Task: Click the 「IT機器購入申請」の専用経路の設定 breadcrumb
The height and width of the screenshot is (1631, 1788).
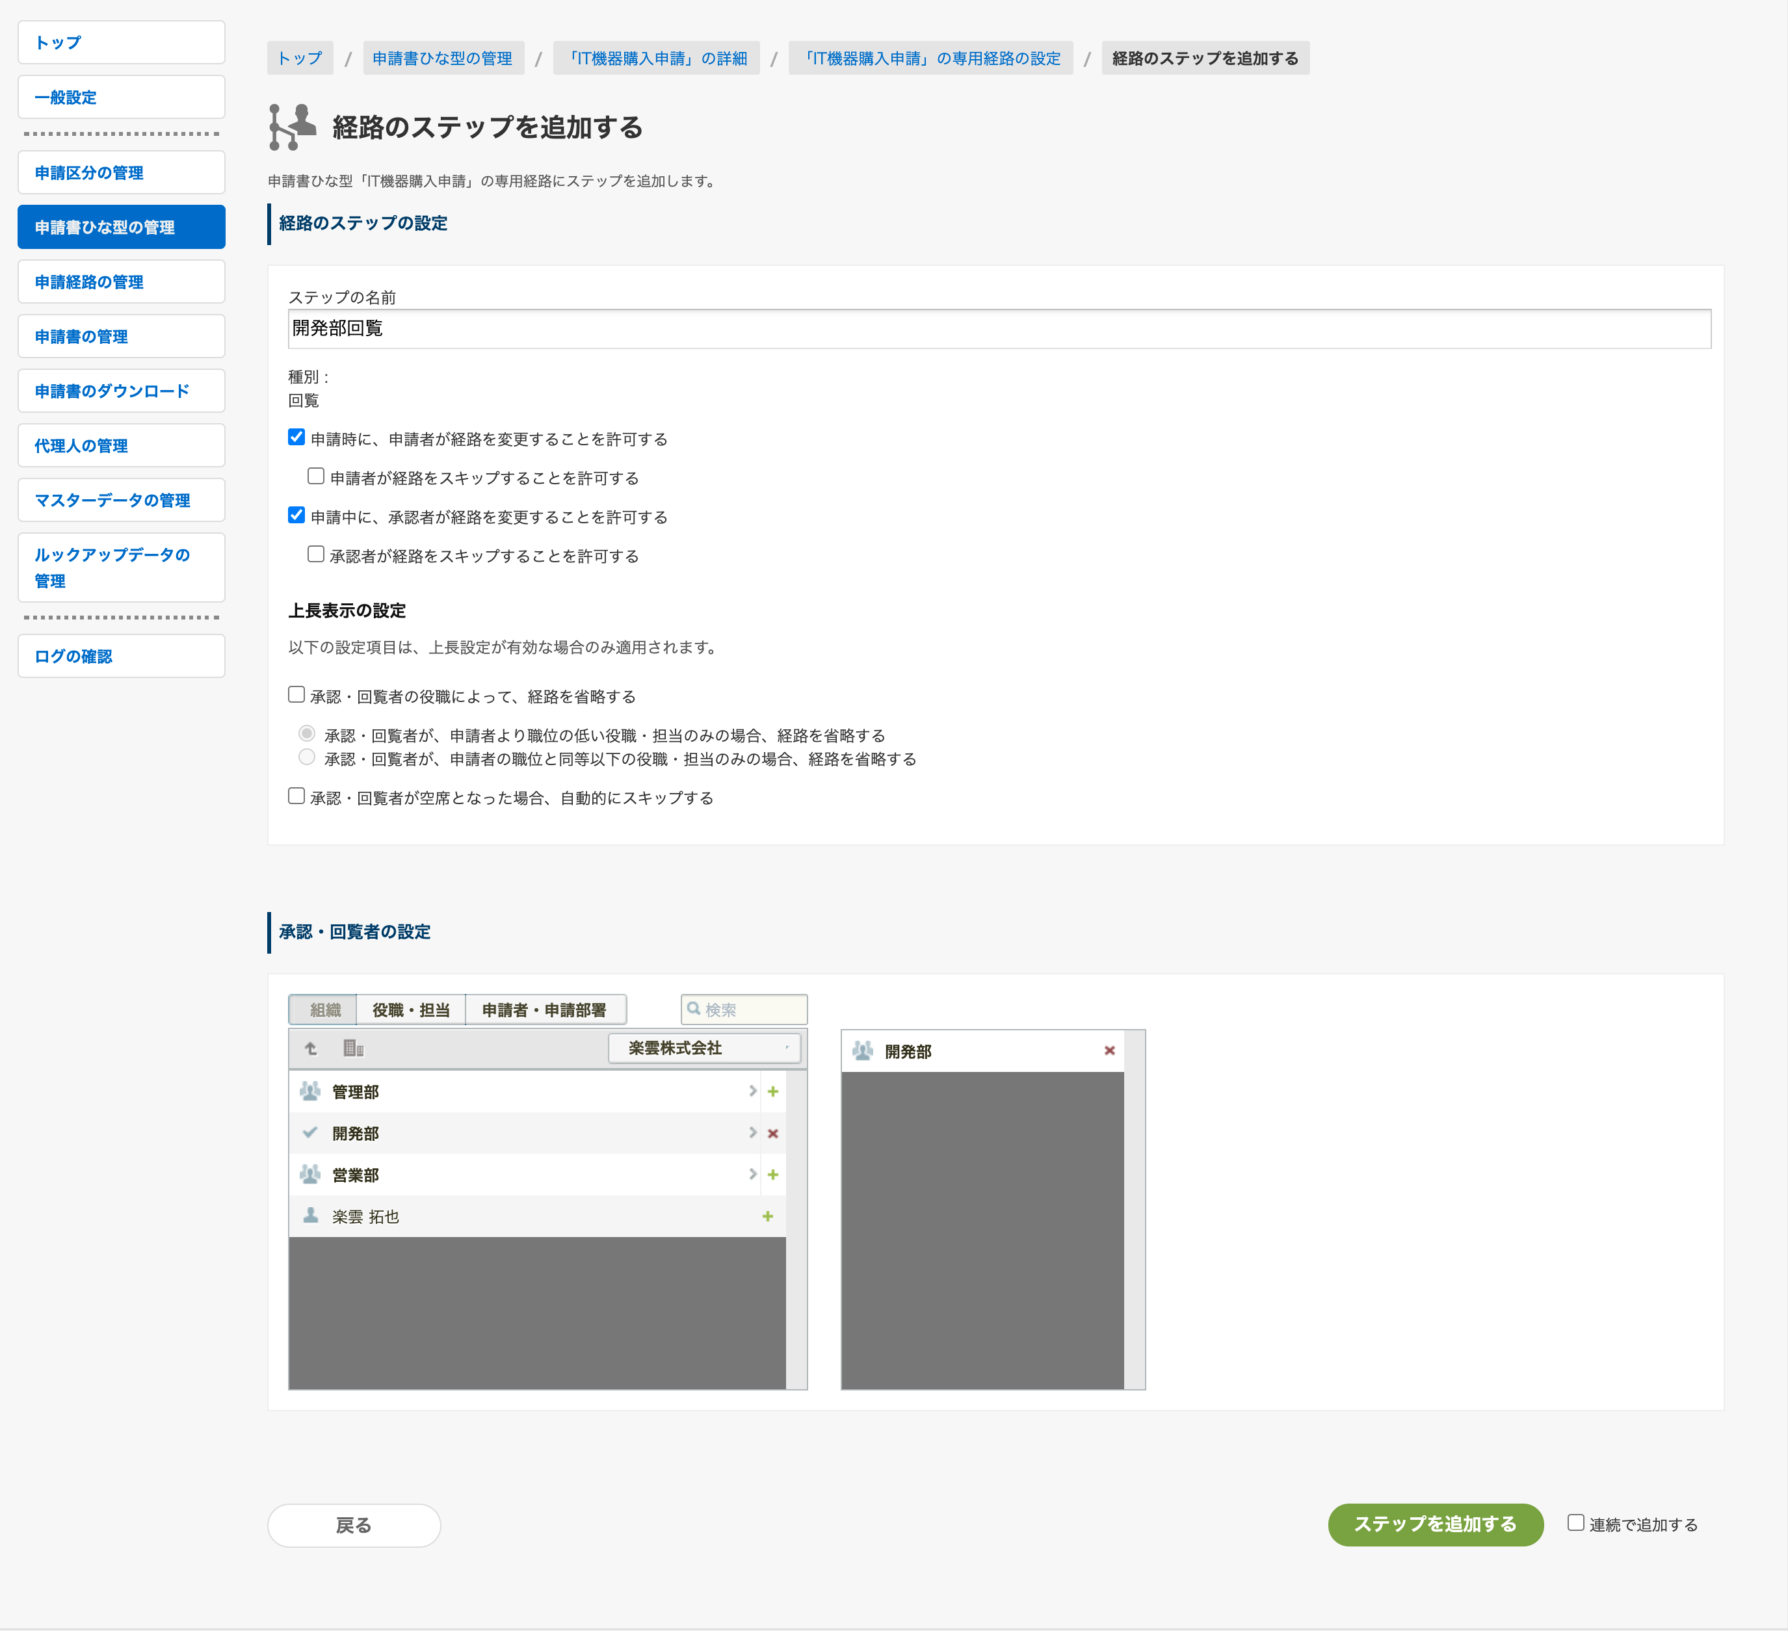Action: click(930, 59)
